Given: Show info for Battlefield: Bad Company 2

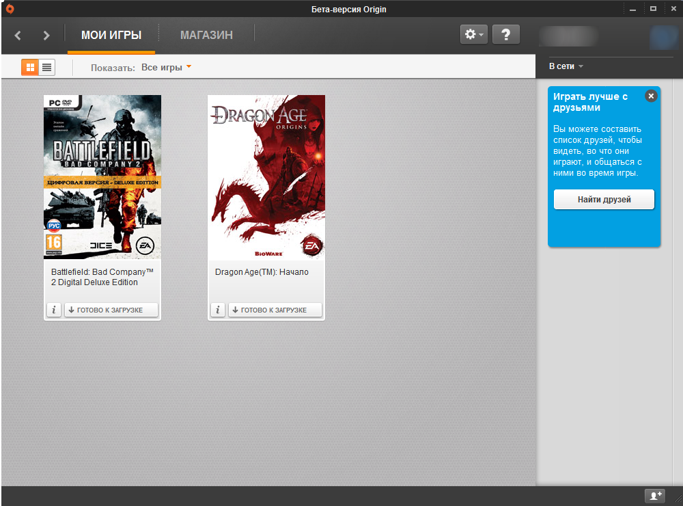Looking at the screenshot, I should pos(54,310).
